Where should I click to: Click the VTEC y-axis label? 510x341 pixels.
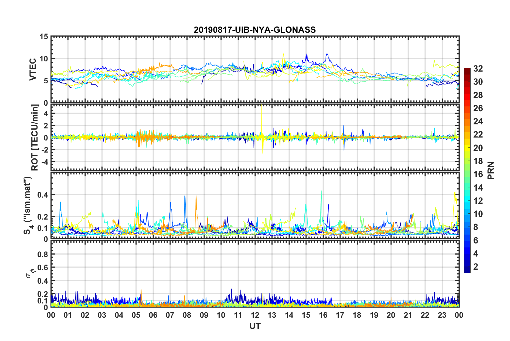33,69
